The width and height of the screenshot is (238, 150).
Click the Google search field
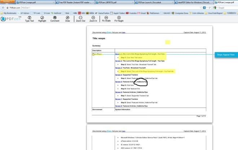(x=228, y=8)
